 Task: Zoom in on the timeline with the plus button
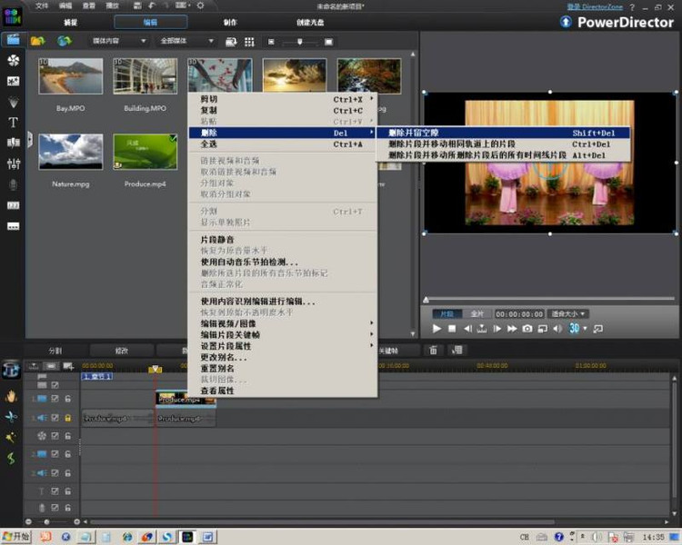click(76, 521)
